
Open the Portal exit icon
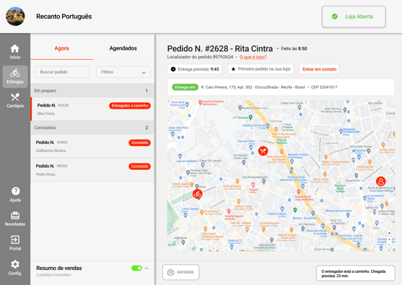coord(15,240)
